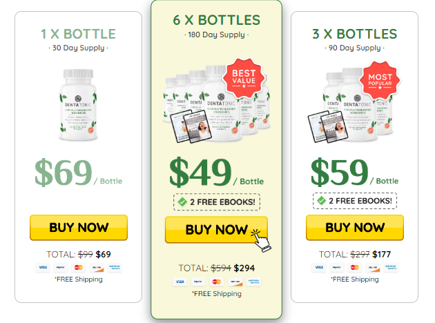
Task: Click green checkmark in 6 bottles ebooks badge
Action: pos(182,202)
